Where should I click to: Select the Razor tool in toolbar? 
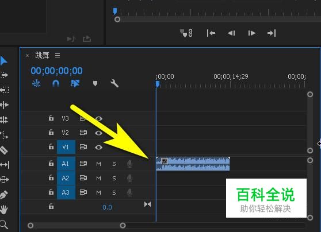[4, 150]
